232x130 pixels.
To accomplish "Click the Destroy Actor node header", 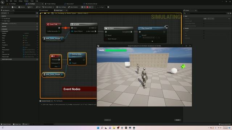I will coord(77,55).
